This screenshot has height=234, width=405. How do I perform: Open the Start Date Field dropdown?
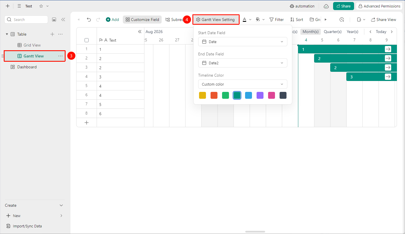(243, 42)
